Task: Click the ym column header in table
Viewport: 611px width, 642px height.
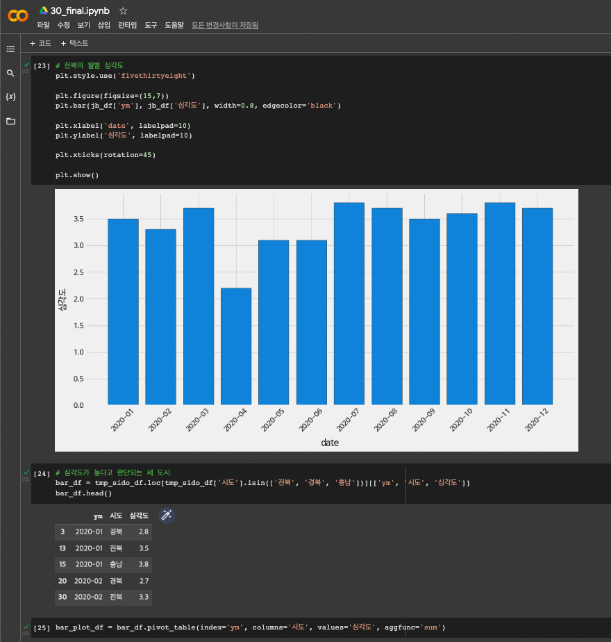Action: (98, 516)
